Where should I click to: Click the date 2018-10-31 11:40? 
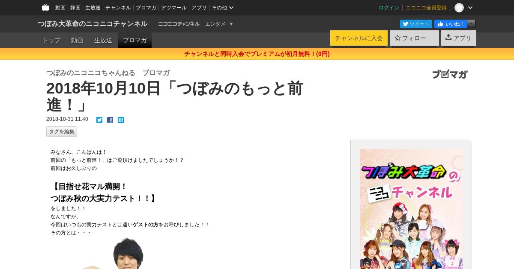click(67, 119)
